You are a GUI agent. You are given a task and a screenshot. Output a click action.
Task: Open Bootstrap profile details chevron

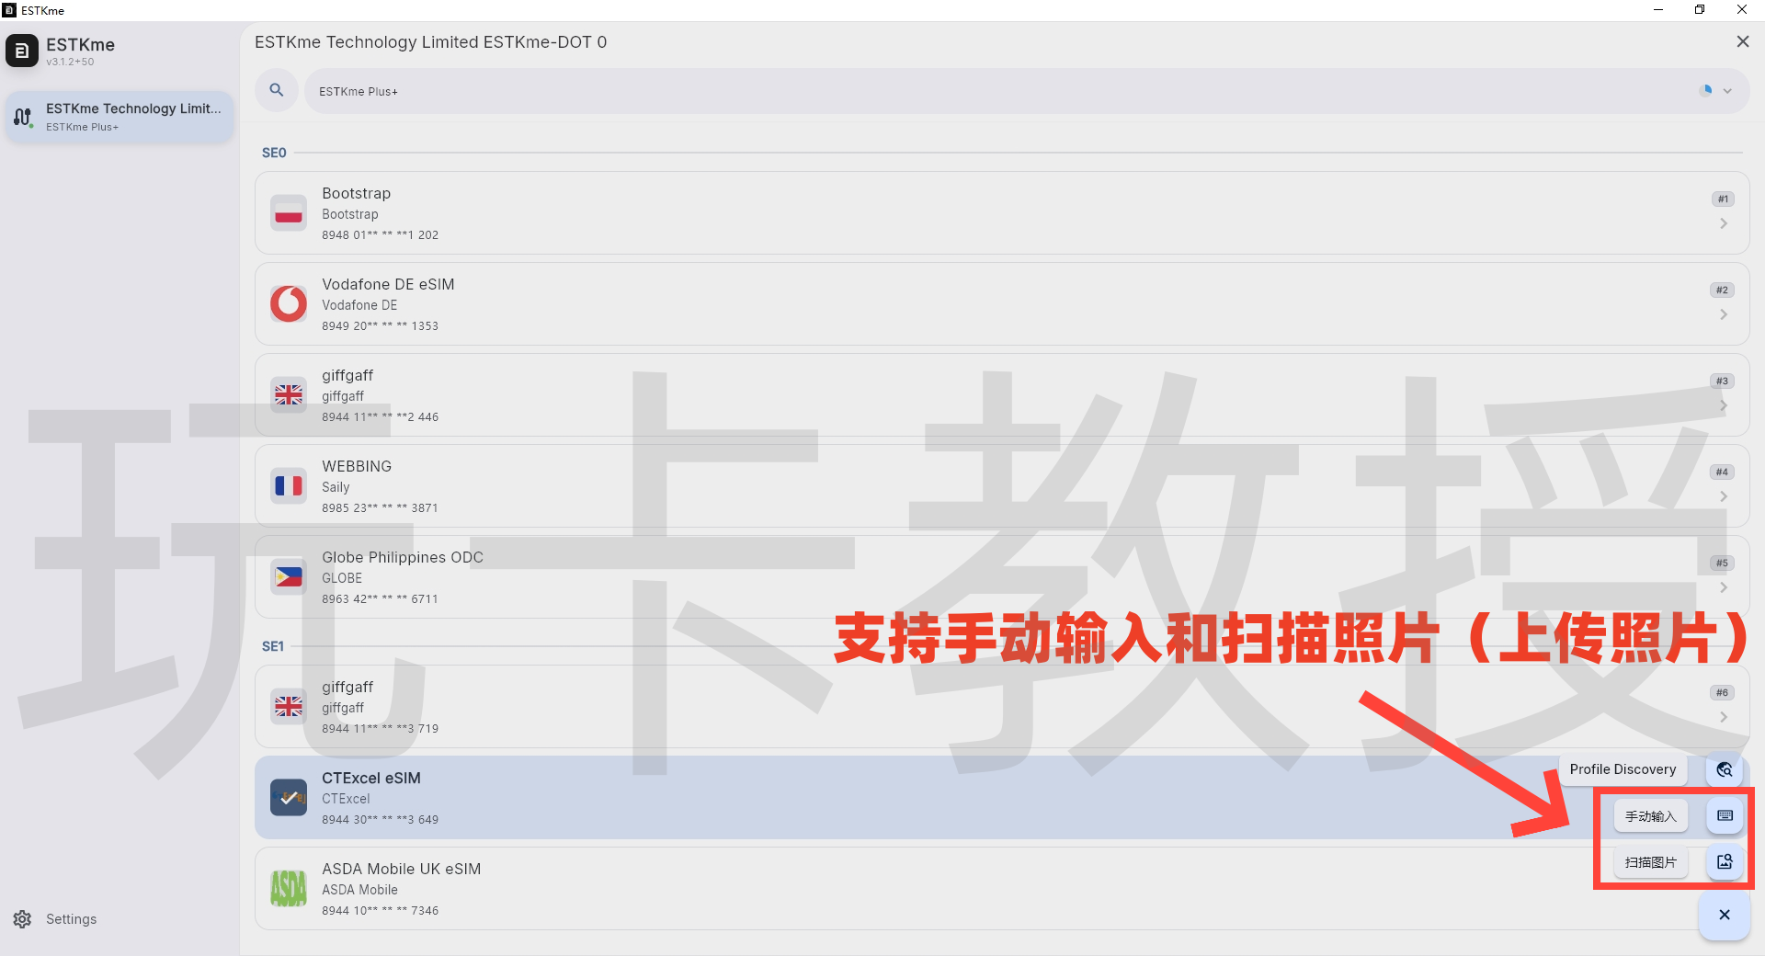(1724, 223)
